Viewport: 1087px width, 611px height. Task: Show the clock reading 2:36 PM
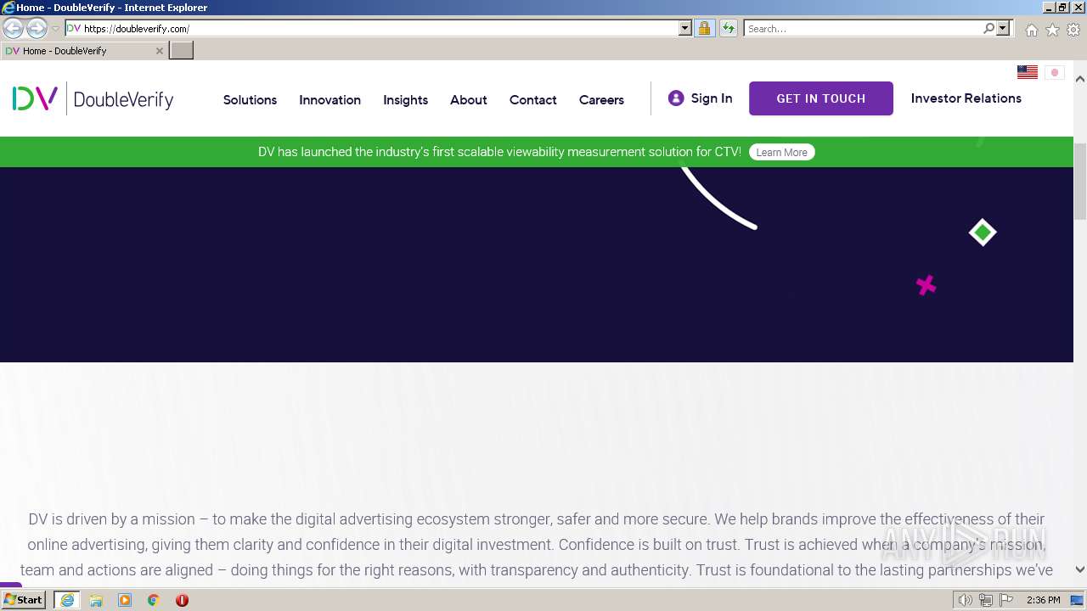pos(1043,600)
